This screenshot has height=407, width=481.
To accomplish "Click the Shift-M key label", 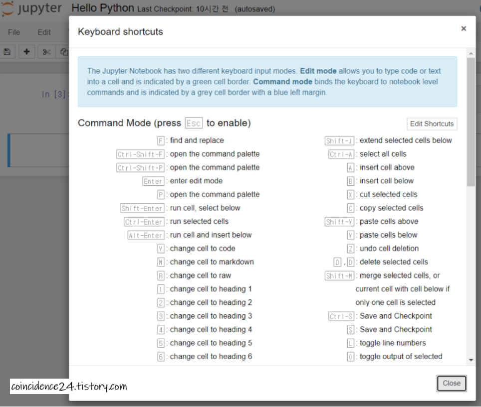I will [x=340, y=275].
